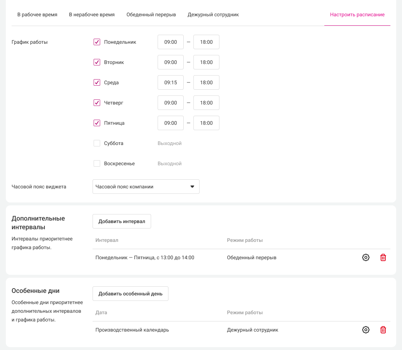Click Wednesday start time field 09:15
Image resolution: width=402 pixels, height=350 pixels.
click(171, 82)
